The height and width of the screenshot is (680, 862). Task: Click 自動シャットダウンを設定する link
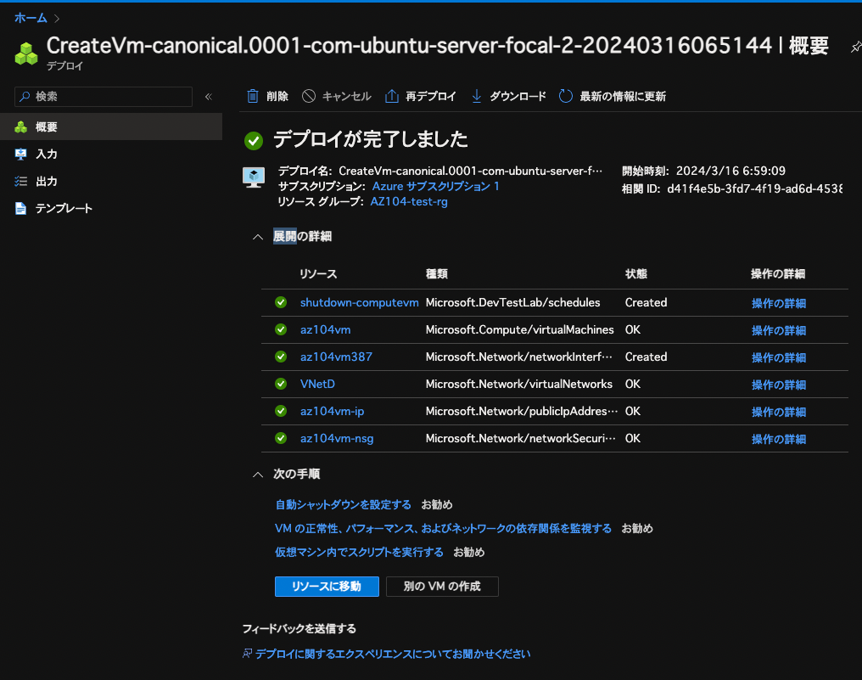pos(343,504)
